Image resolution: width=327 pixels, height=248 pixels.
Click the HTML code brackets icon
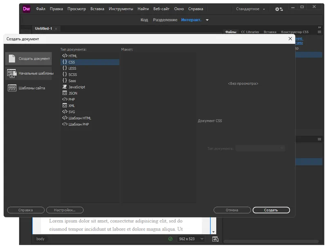pyautogui.click(x=65, y=55)
